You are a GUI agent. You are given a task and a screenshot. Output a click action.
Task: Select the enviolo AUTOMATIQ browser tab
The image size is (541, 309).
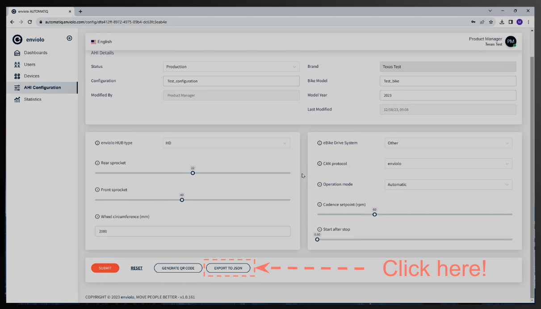(41, 11)
